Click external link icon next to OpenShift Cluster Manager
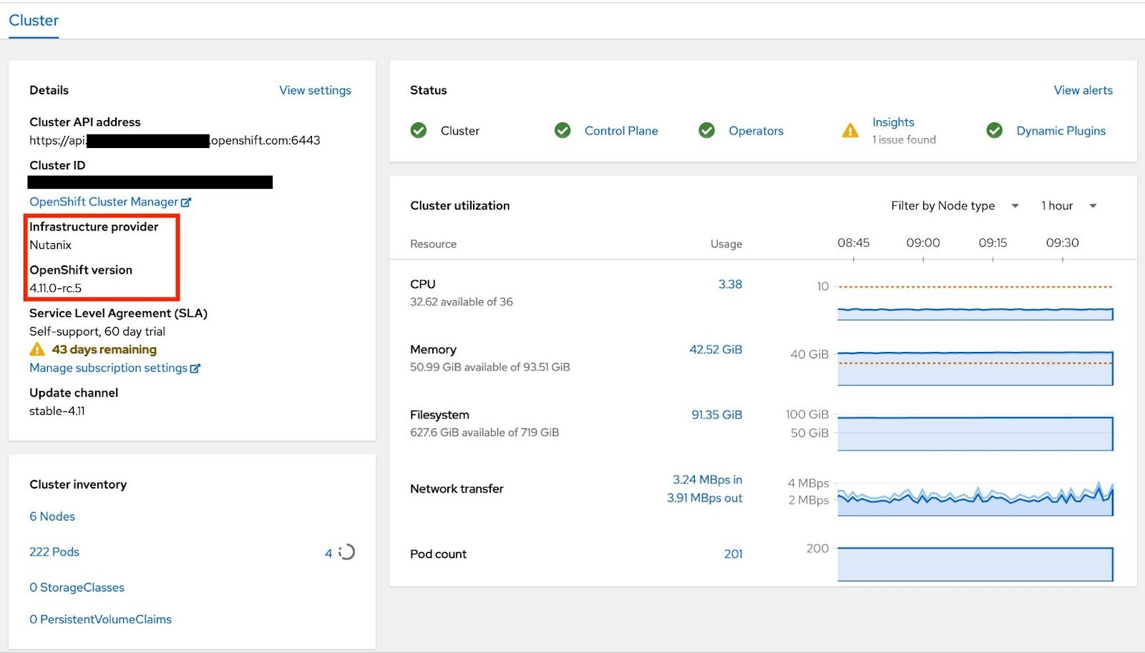This screenshot has width=1145, height=653. click(x=186, y=202)
